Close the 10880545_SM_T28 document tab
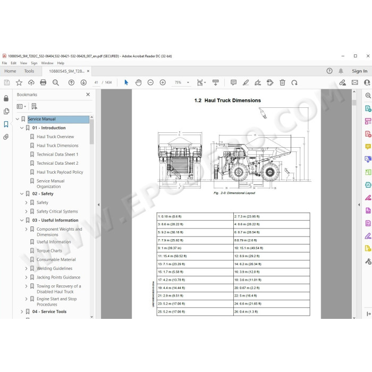 pyautogui.click(x=88, y=71)
